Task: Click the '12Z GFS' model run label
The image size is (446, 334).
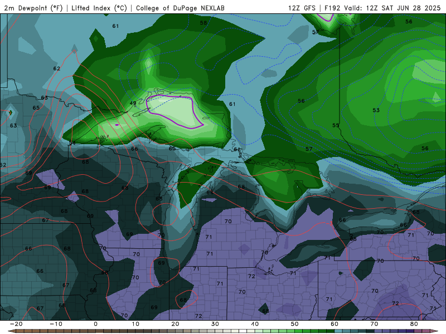Action: pyautogui.click(x=302, y=8)
